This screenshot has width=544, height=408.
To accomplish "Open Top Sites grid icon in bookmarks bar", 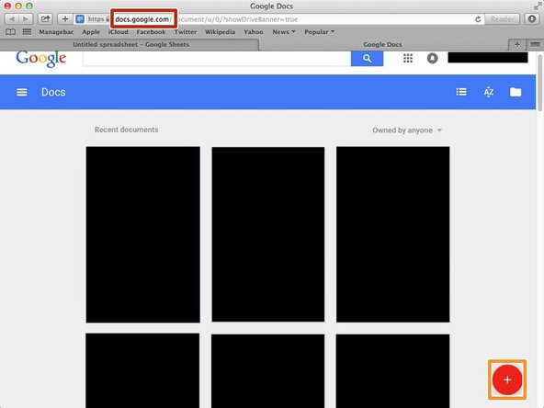I will click(27, 32).
